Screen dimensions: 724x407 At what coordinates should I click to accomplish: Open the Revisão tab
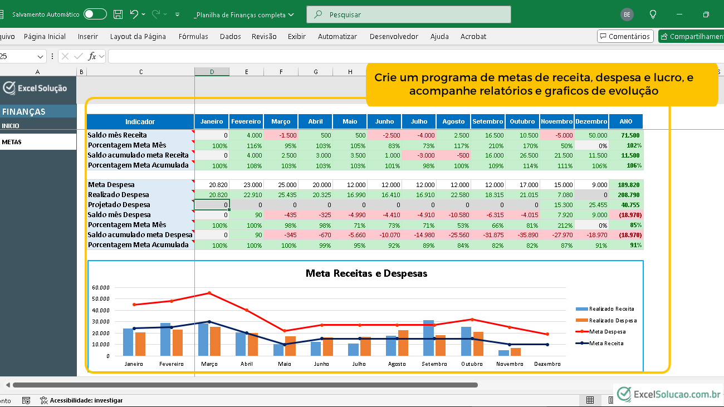(264, 36)
